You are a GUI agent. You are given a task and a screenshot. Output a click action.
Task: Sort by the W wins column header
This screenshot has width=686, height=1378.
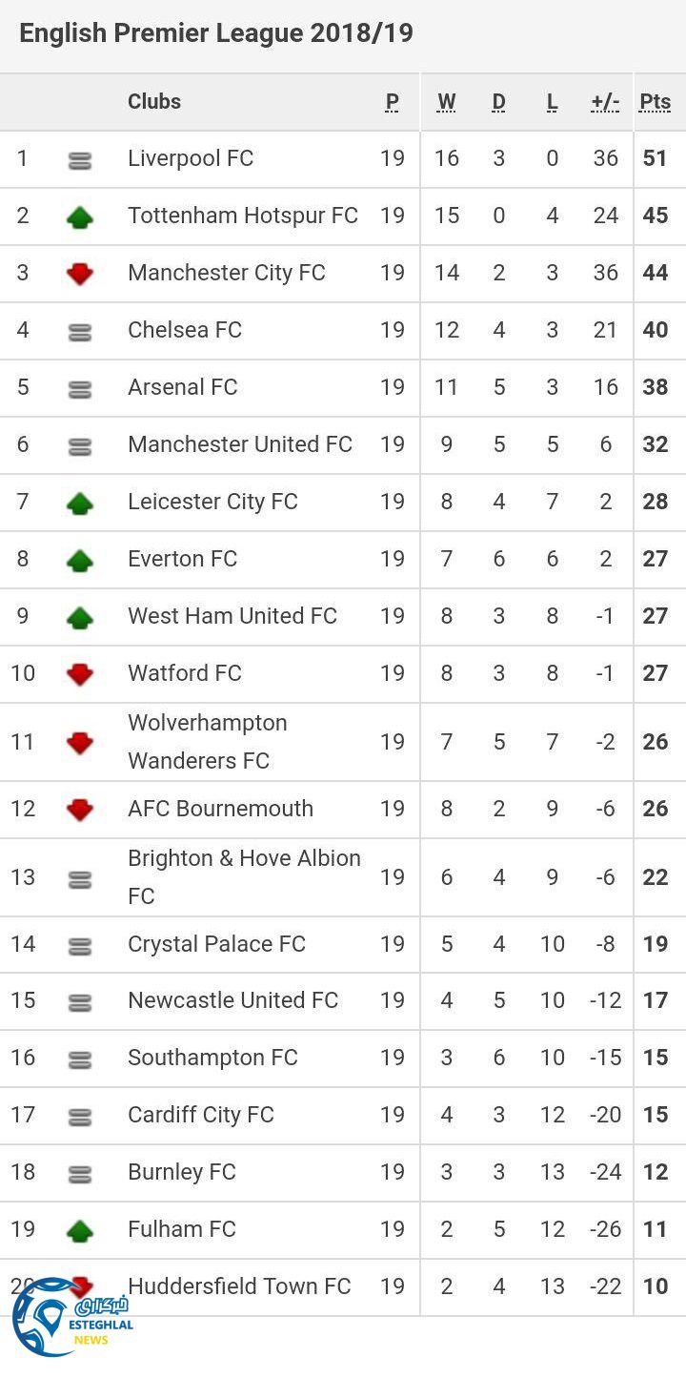coord(446,102)
